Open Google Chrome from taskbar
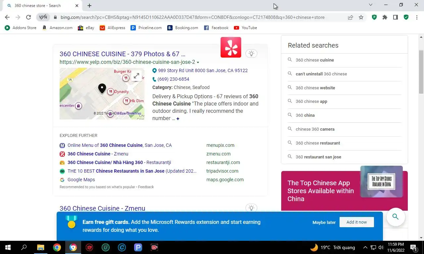This screenshot has height=254, width=424. click(57, 247)
